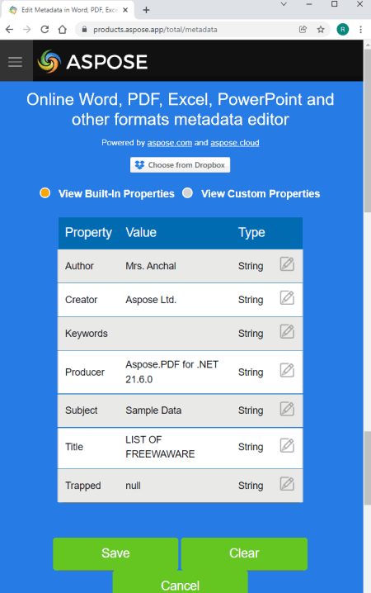This screenshot has width=371, height=593.
Task: Edit the Creator property pencil icon
Action: (287, 297)
